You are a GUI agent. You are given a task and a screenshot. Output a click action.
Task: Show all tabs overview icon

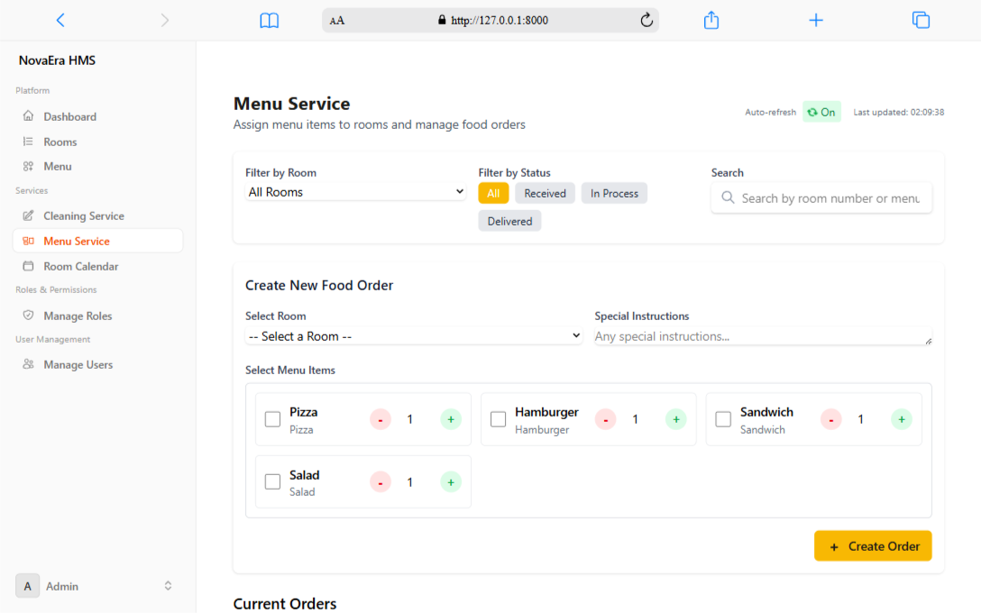921,20
